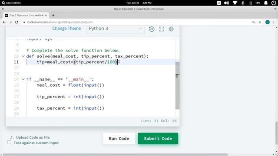Click Upload Code as File
This screenshot has width=278, height=156.
click(30, 137)
